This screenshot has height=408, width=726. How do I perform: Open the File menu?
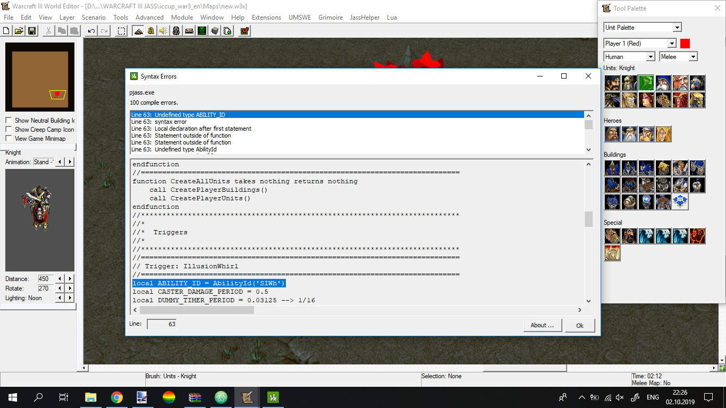(9, 18)
